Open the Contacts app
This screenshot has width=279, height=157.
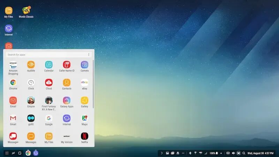(x=67, y=84)
